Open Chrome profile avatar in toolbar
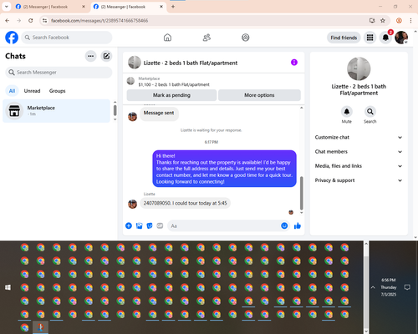This screenshot has height=334, width=418. [x=399, y=21]
